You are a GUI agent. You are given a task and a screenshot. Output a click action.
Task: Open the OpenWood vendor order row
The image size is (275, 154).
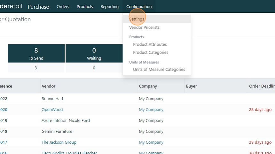click(x=52, y=109)
